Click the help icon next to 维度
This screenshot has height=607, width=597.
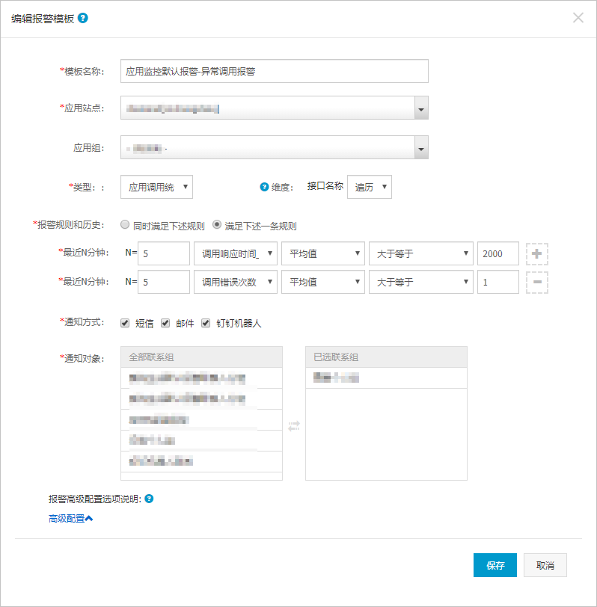click(x=264, y=187)
